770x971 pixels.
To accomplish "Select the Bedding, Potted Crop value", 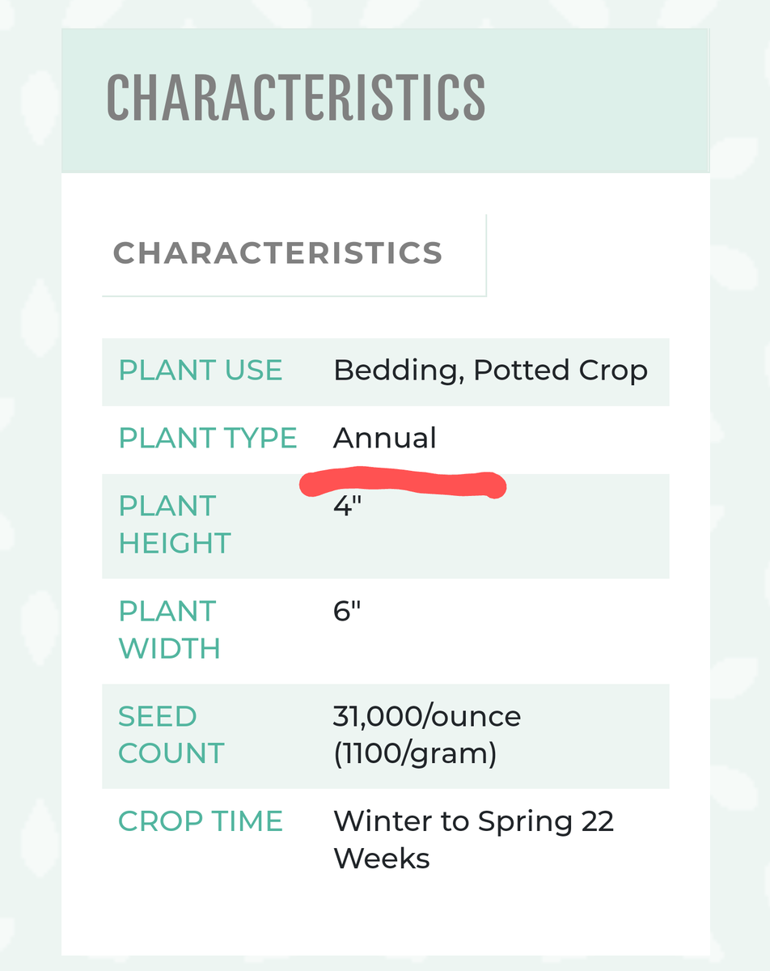I will click(490, 371).
